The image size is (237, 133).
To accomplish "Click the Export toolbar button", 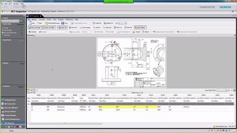I will pos(137,32).
